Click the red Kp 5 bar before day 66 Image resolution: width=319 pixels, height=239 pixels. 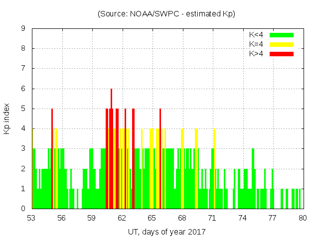(160, 159)
